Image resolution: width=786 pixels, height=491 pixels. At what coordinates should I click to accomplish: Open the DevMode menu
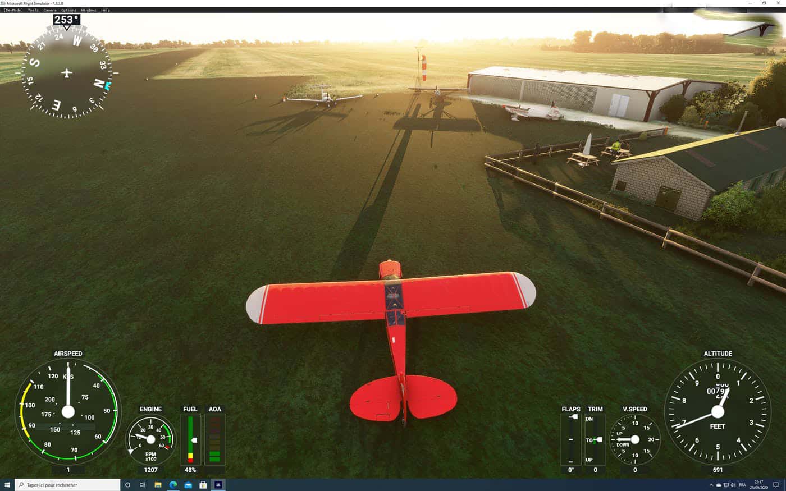pyautogui.click(x=13, y=10)
